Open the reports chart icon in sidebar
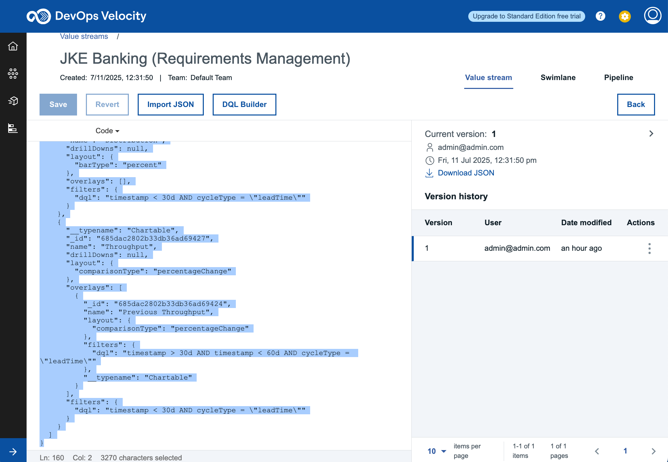 (13, 128)
